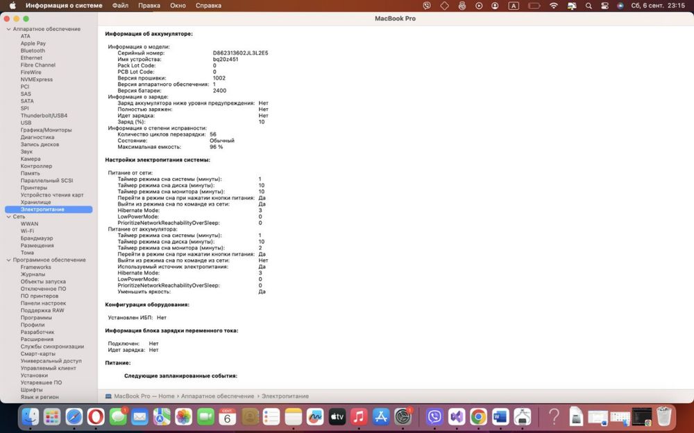Click the 'Максимальная емкость' value 96 %
This screenshot has width=694, height=433.
216,147
